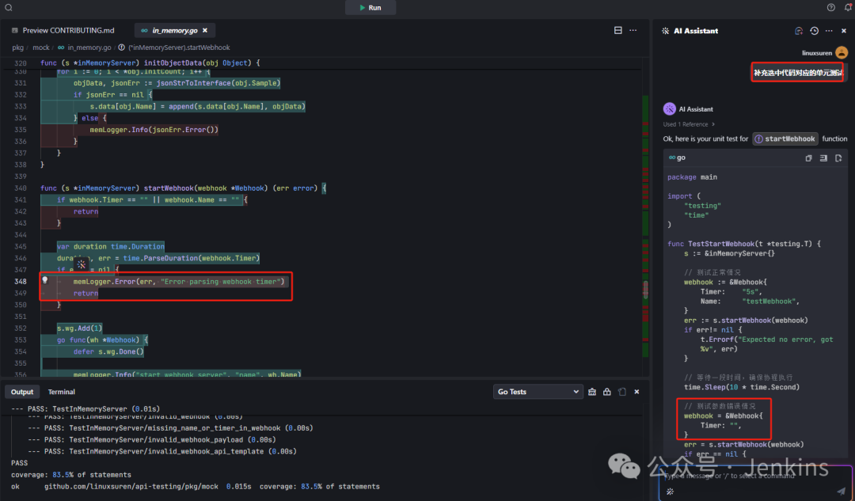This screenshot has height=501, width=855.
Task: Start a new AI chat
Action: click(x=799, y=31)
